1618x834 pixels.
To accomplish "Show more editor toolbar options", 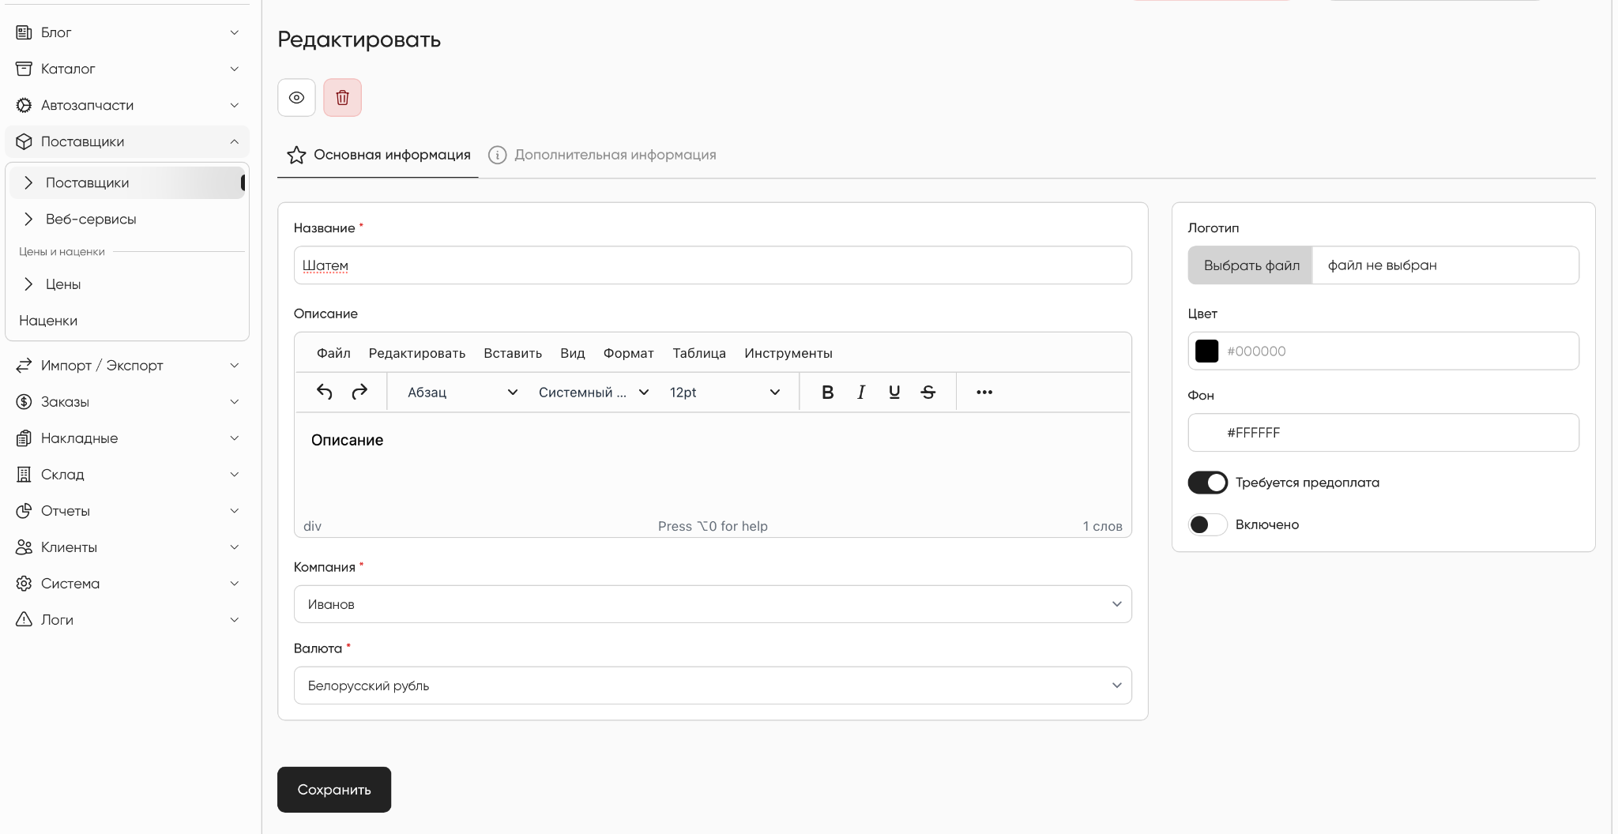I will click(984, 392).
